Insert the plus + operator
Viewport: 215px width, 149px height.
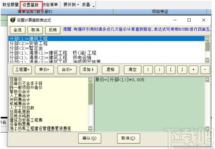193,70
